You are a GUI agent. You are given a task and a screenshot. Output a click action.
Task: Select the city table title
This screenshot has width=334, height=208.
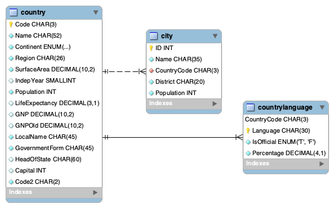(x=167, y=36)
